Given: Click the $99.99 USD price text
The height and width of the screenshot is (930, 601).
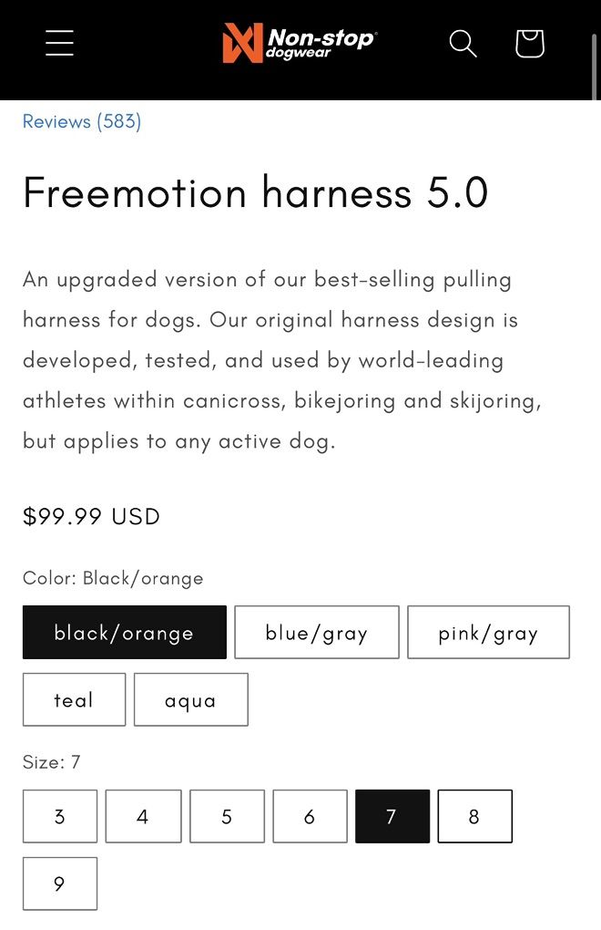Looking at the screenshot, I should 91,516.
